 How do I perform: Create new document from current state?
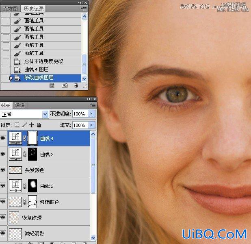click(52, 86)
